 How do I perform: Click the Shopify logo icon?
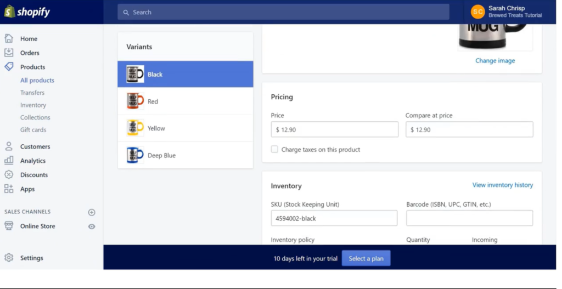pos(10,12)
